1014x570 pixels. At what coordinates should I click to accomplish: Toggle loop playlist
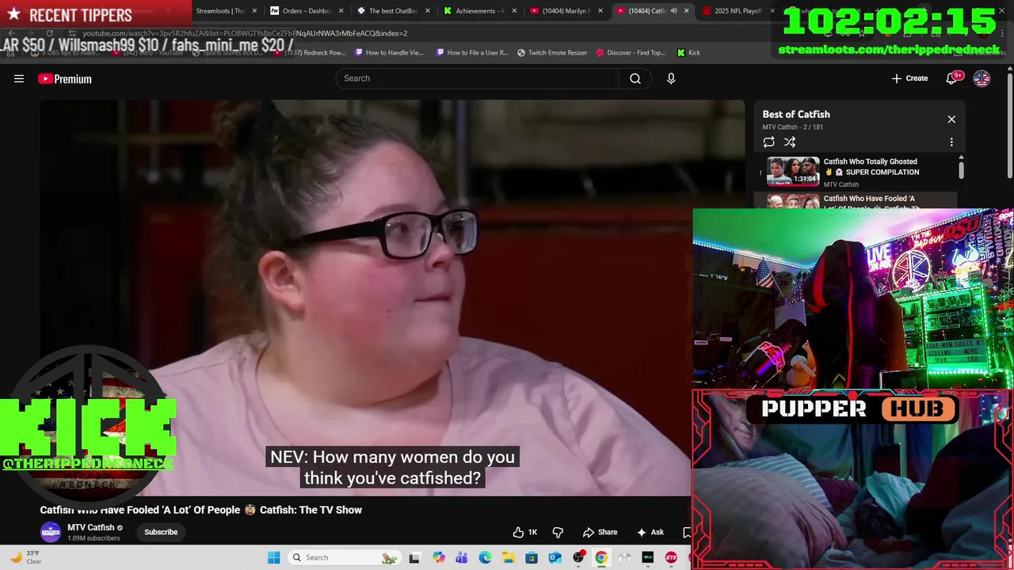pos(768,142)
